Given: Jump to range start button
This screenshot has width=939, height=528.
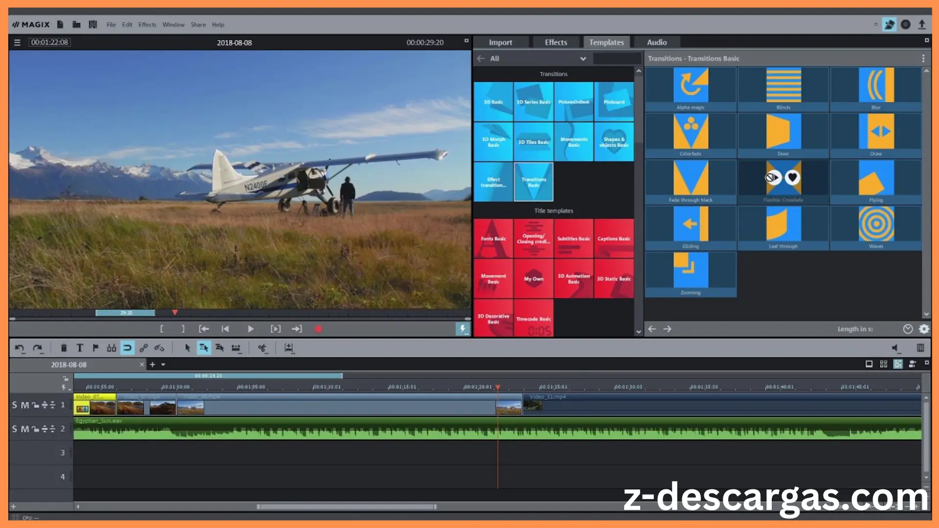Looking at the screenshot, I should 204,329.
